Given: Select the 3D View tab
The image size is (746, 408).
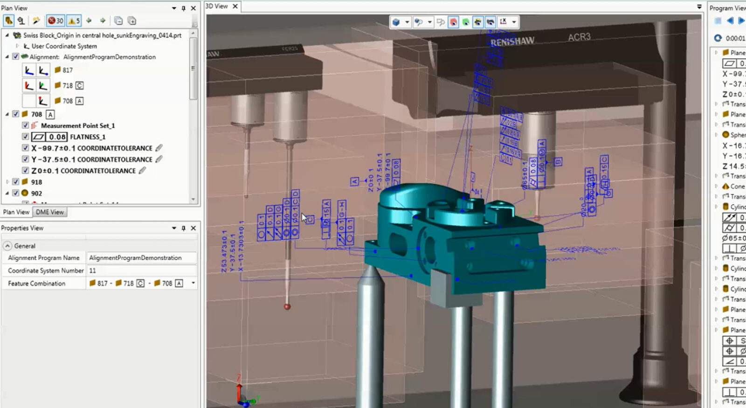Looking at the screenshot, I should (x=217, y=6).
